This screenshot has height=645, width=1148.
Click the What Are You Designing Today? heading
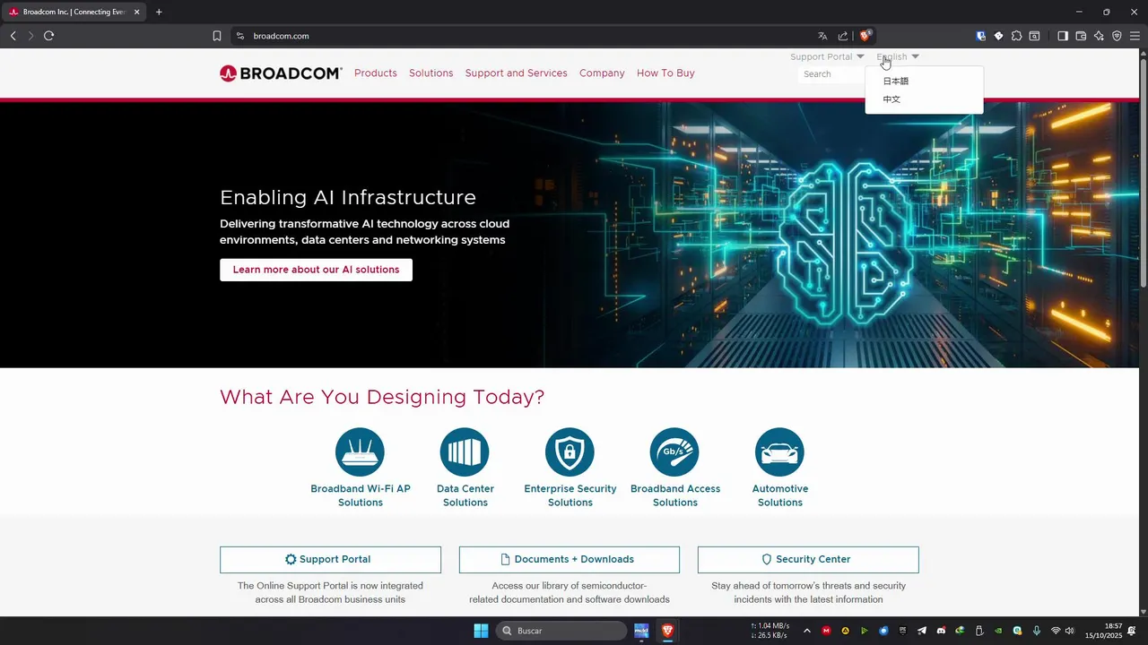tap(382, 397)
